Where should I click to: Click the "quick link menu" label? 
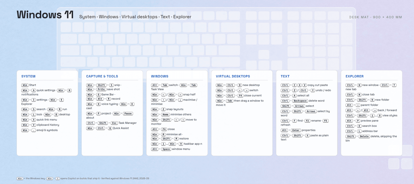(47, 120)
